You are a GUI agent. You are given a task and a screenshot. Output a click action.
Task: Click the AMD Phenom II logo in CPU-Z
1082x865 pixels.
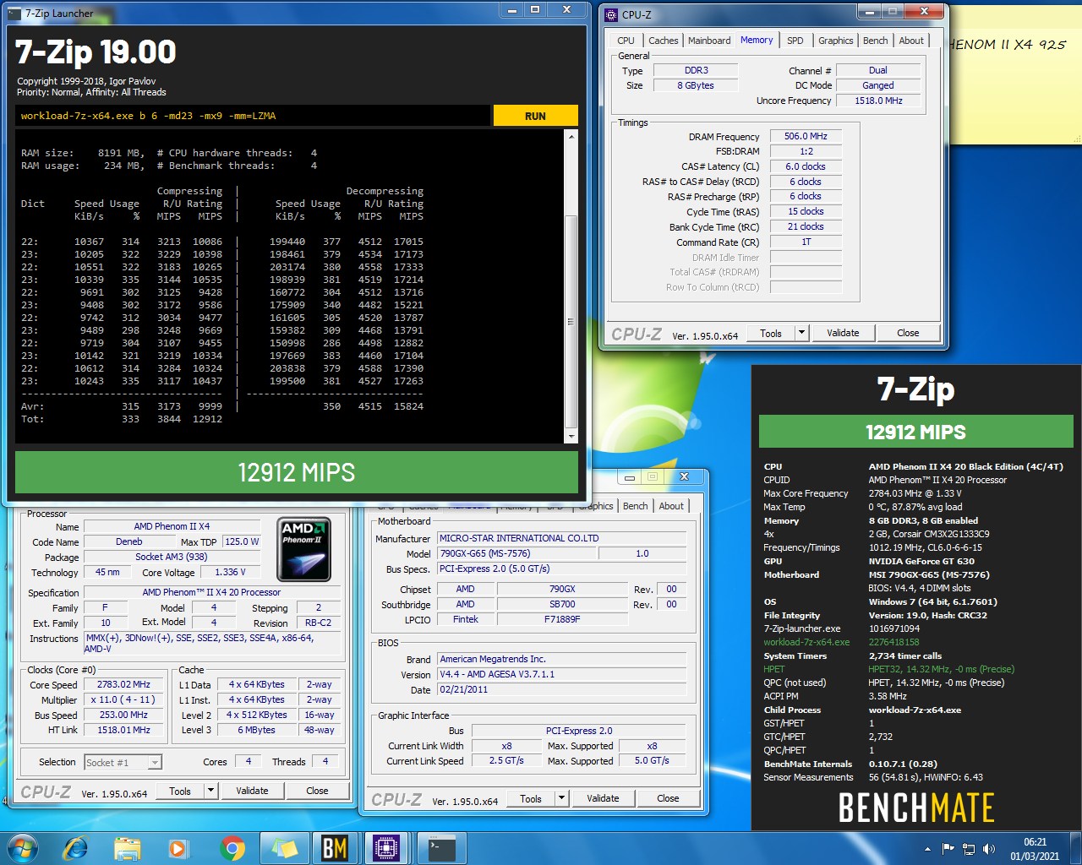[x=304, y=550]
